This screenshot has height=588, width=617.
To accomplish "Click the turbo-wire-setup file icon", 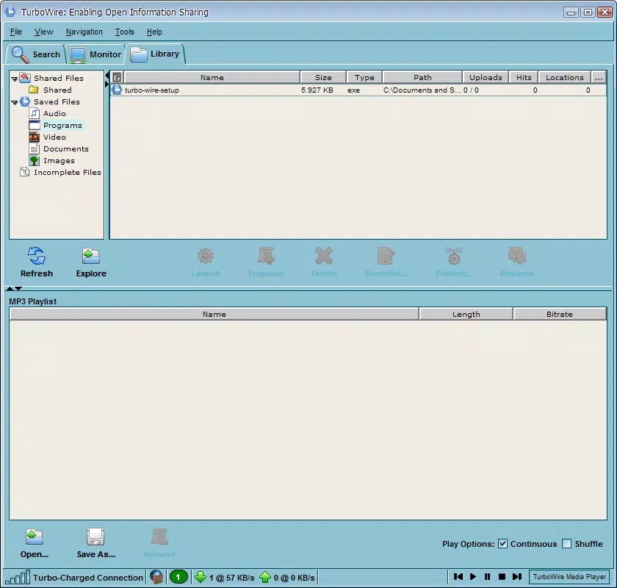I will 117,90.
